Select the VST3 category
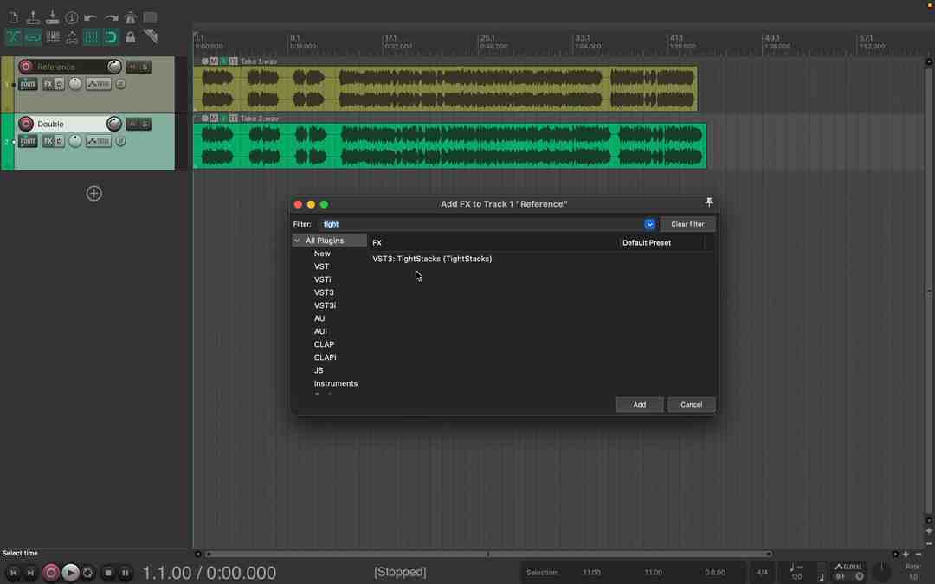935x584 pixels. coord(324,292)
